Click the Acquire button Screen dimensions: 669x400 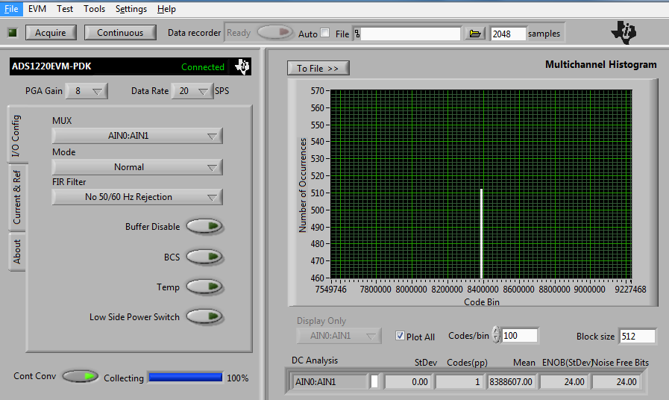tap(51, 32)
